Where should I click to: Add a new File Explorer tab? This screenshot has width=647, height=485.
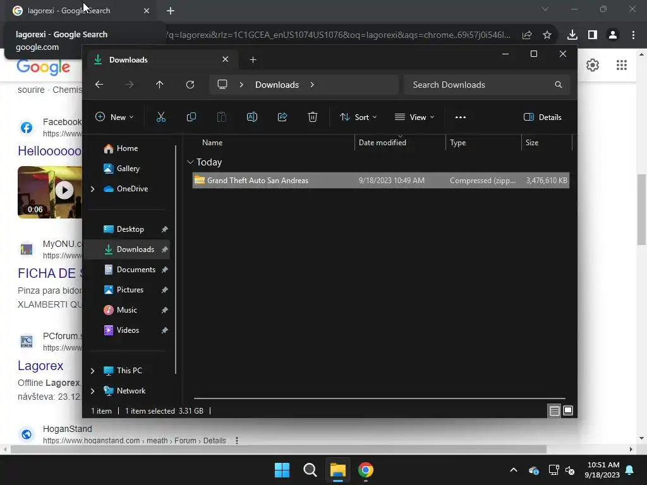coord(253,60)
